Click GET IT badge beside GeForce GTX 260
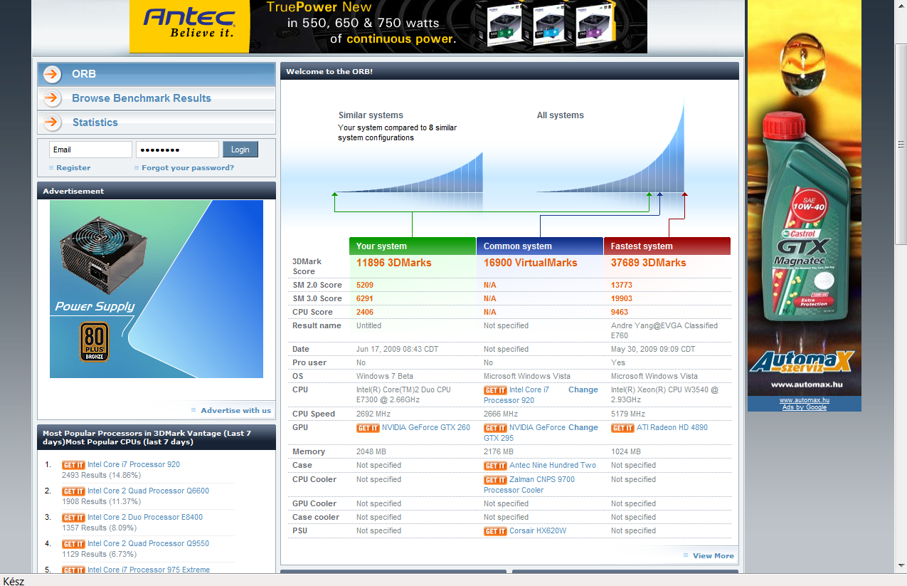 tap(368, 428)
